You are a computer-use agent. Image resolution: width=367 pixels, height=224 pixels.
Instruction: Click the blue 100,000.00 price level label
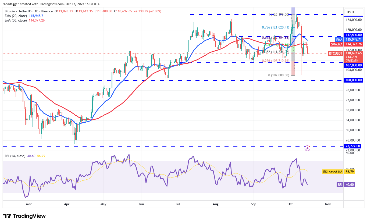pos(353,80)
